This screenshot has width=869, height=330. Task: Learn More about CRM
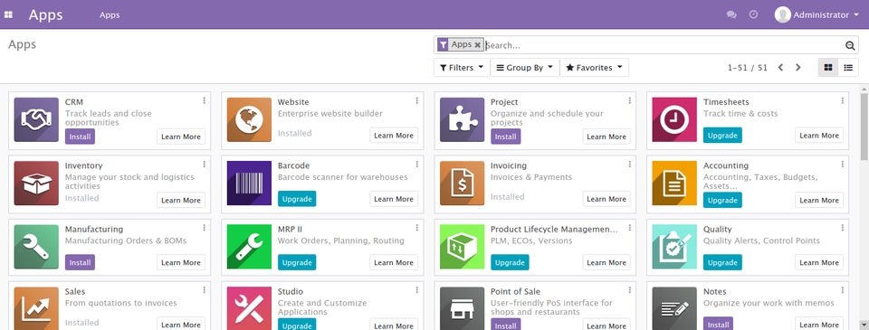181,137
